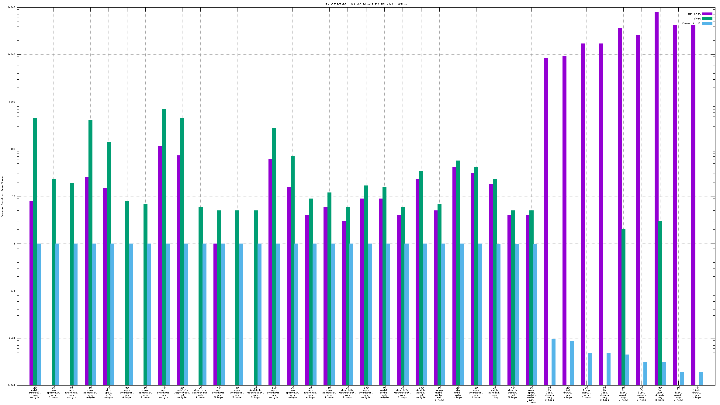Click the green Spam legend swatch
Viewport: 720px width, 405px height.
[707, 19]
